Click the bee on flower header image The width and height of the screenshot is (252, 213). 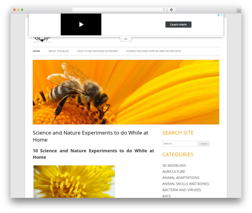[x=126, y=92]
